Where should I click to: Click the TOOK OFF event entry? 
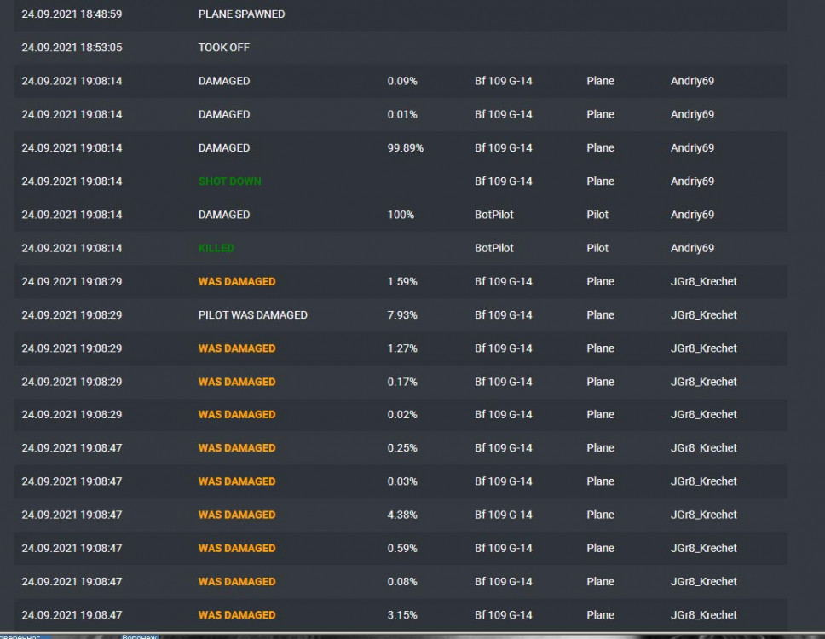224,48
